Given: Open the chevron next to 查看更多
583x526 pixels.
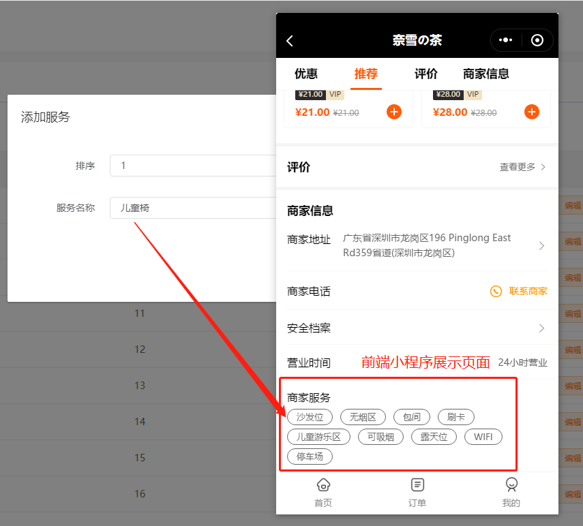Looking at the screenshot, I should click(543, 167).
